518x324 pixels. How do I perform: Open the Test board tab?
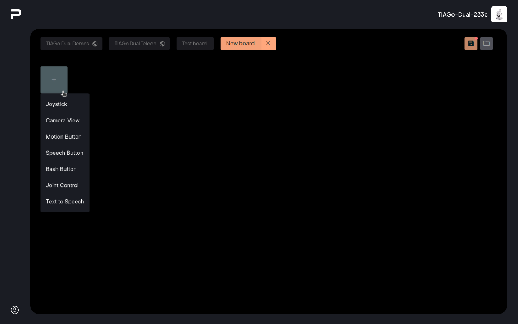tap(195, 44)
